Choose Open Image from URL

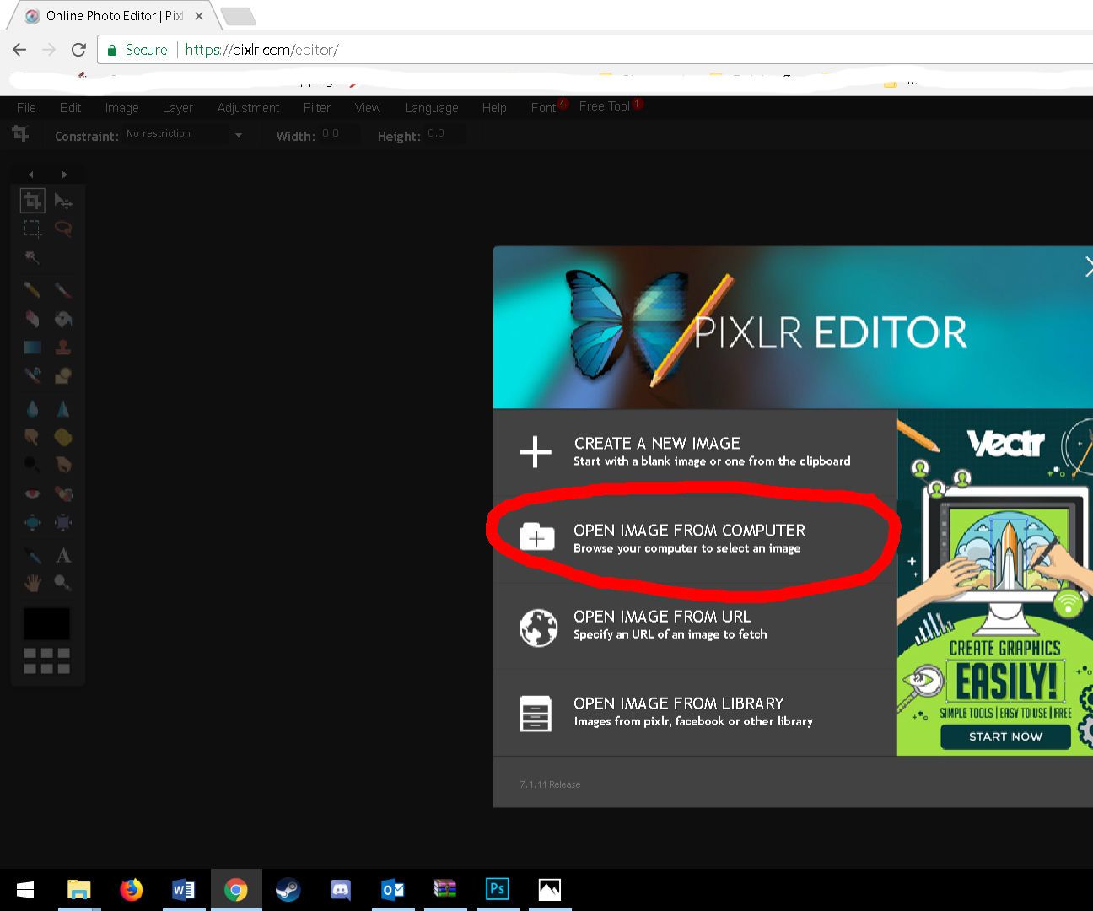click(695, 625)
